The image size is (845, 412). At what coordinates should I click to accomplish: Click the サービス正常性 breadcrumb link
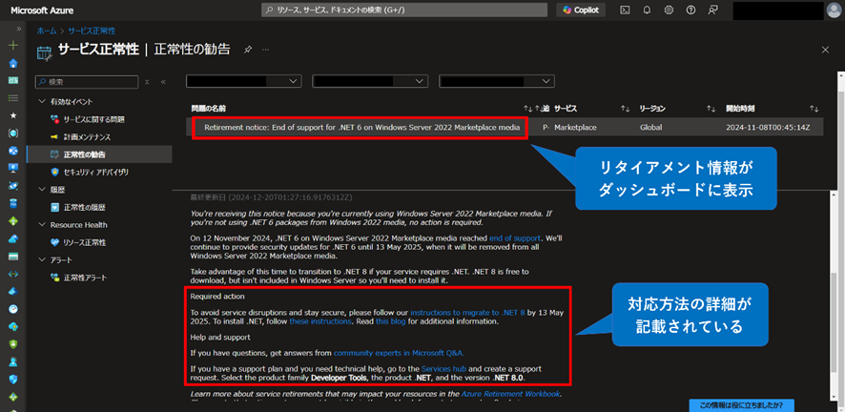pos(92,31)
